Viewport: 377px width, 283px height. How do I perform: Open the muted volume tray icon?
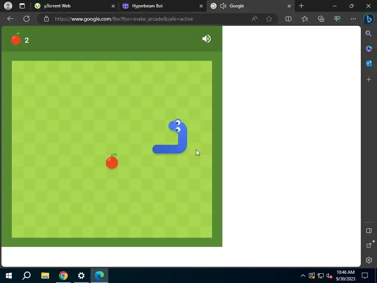pos(329,276)
